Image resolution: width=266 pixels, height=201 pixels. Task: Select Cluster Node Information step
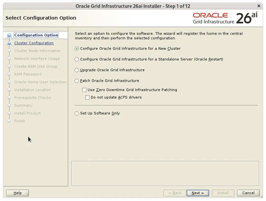[37, 51]
